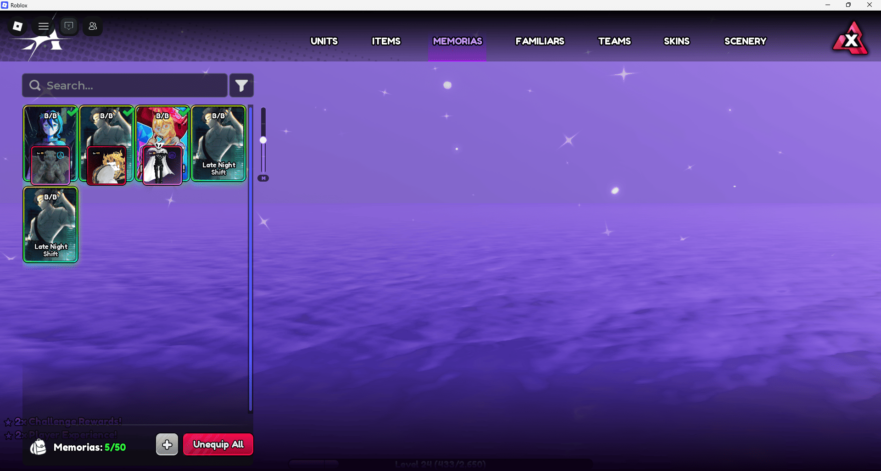Select the MEMORIAS tab

coord(457,41)
